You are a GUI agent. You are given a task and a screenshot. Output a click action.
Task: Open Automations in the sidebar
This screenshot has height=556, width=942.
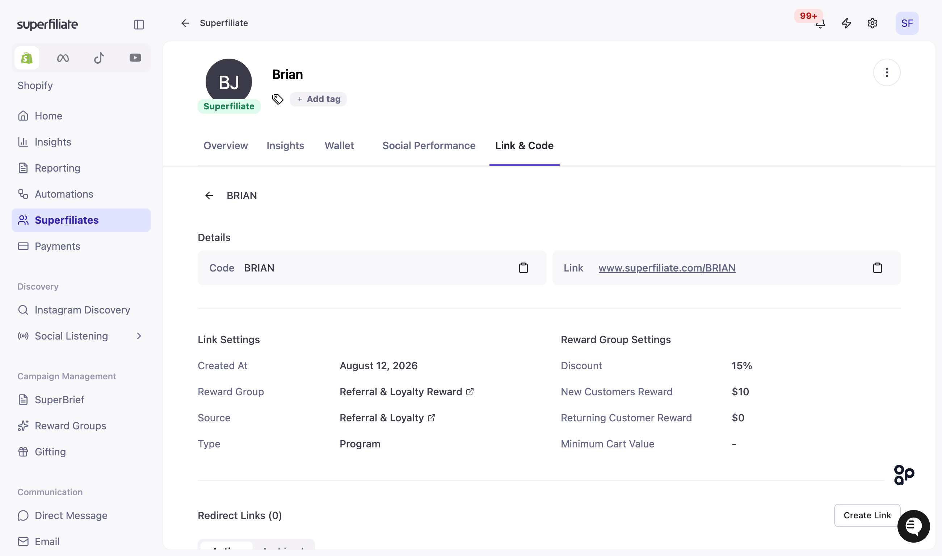pos(81,194)
